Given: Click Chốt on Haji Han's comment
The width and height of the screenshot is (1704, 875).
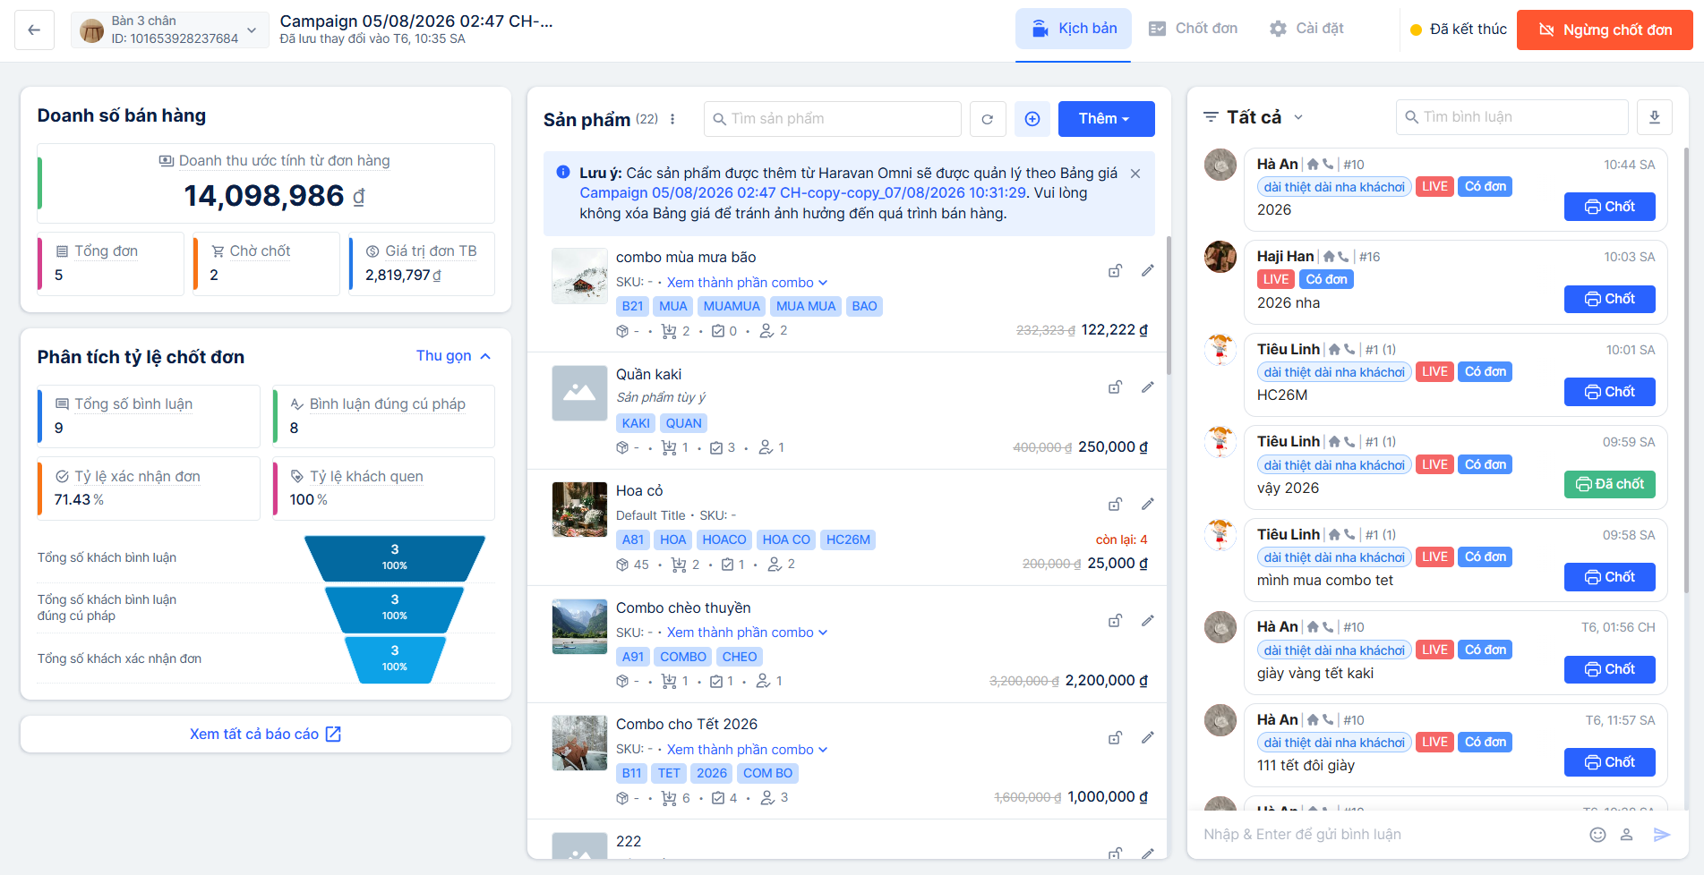Looking at the screenshot, I should tap(1609, 299).
